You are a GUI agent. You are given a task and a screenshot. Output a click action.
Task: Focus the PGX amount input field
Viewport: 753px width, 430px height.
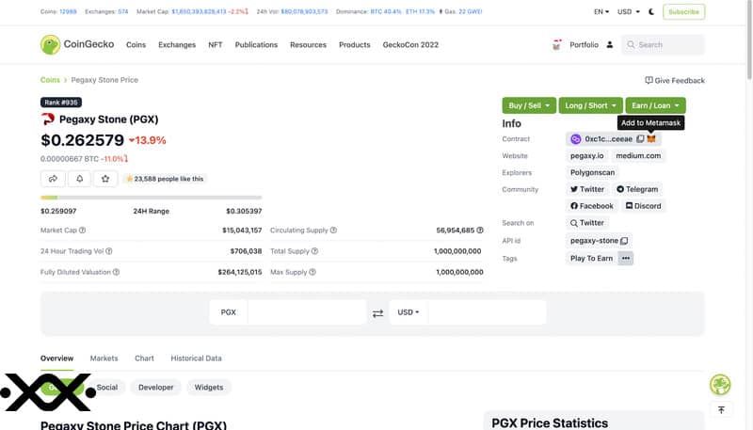[x=307, y=312]
